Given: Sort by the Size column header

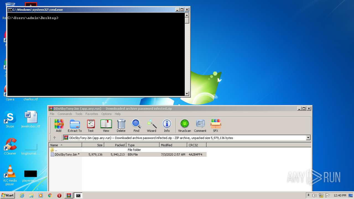Looking at the screenshot, I should point(93,145).
